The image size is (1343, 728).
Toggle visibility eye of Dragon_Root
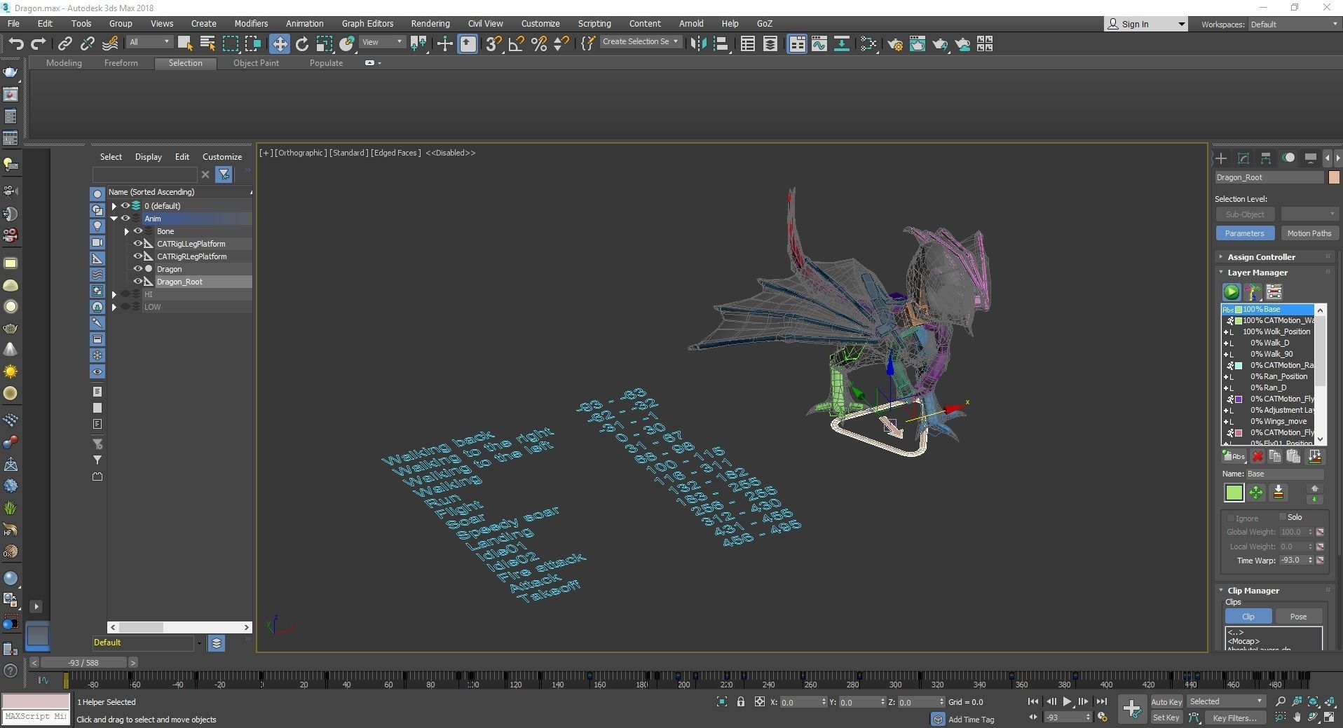(138, 282)
